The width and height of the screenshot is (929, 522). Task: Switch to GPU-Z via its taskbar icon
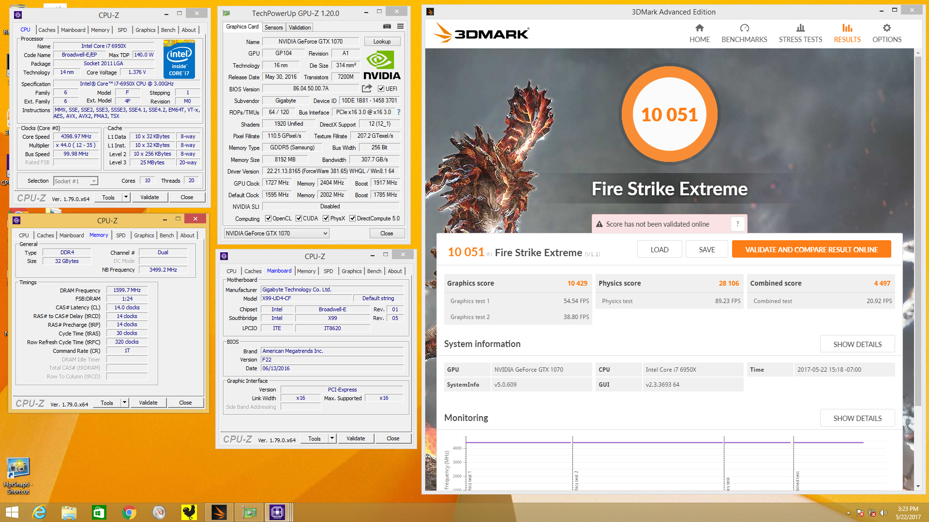(249, 512)
